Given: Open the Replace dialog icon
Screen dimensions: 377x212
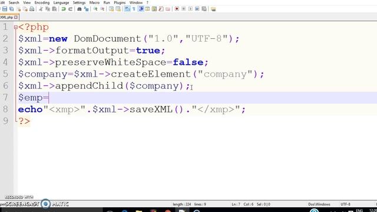Looking at the screenshot, I should [87, 9].
